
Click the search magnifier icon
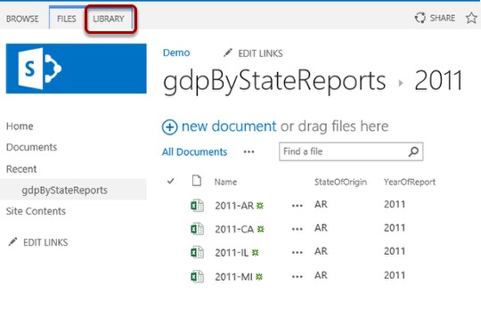point(413,151)
